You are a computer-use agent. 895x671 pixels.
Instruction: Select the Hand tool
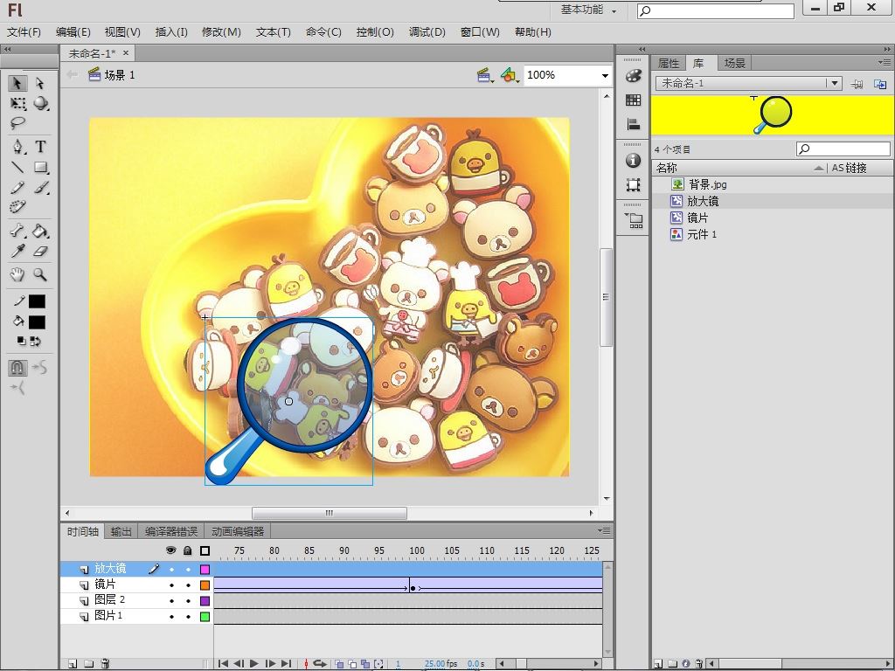(x=17, y=274)
